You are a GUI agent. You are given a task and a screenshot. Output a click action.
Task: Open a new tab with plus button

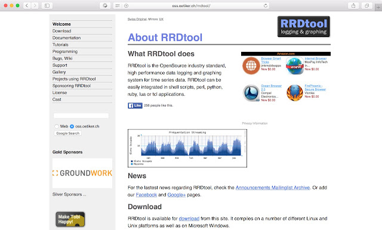click(x=378, y=8)
